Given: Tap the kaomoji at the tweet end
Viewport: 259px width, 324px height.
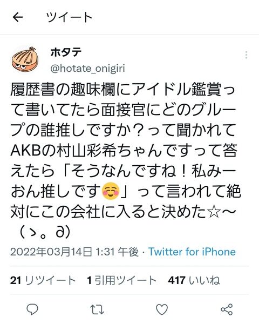Looking at the screenshot, I should (45, 232).
